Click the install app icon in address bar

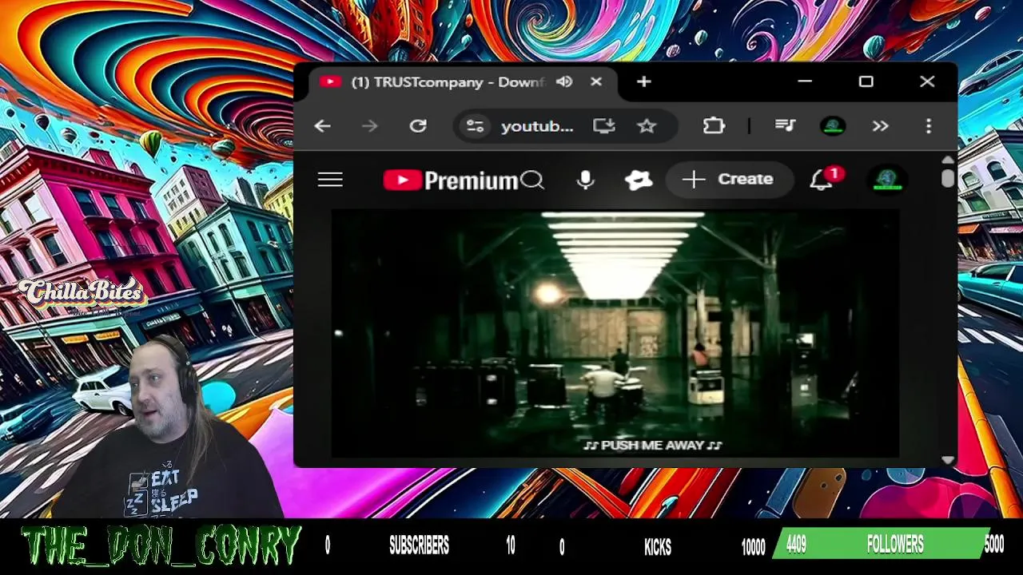[x=603, y=126]
